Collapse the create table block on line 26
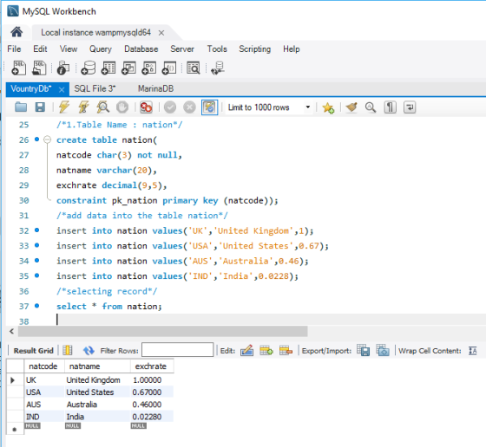The width and height of the screenshot is (486, 447). point(47,139)
